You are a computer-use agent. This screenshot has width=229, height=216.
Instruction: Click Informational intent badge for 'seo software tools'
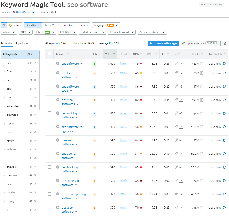[x=95, y=87]
